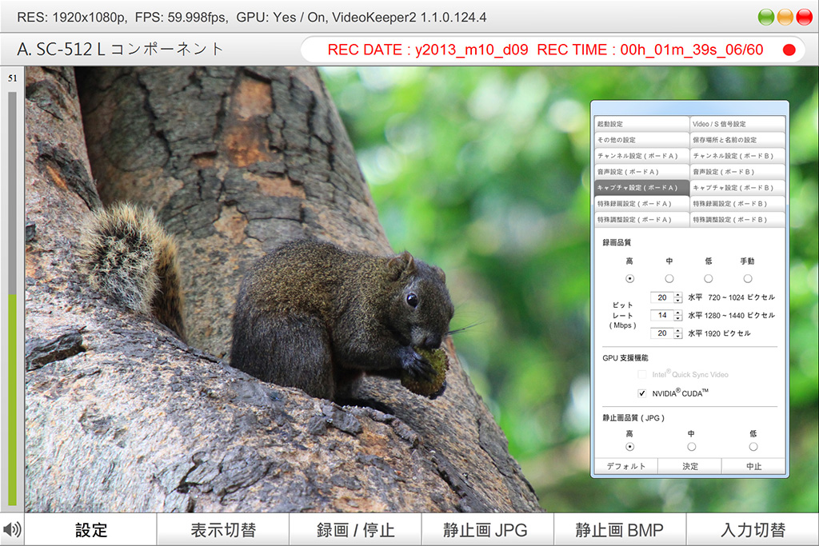This screenshot has width=819, height=546.
Task: Click the GPU 支援機能 section heading
Action: pos(625,357)
